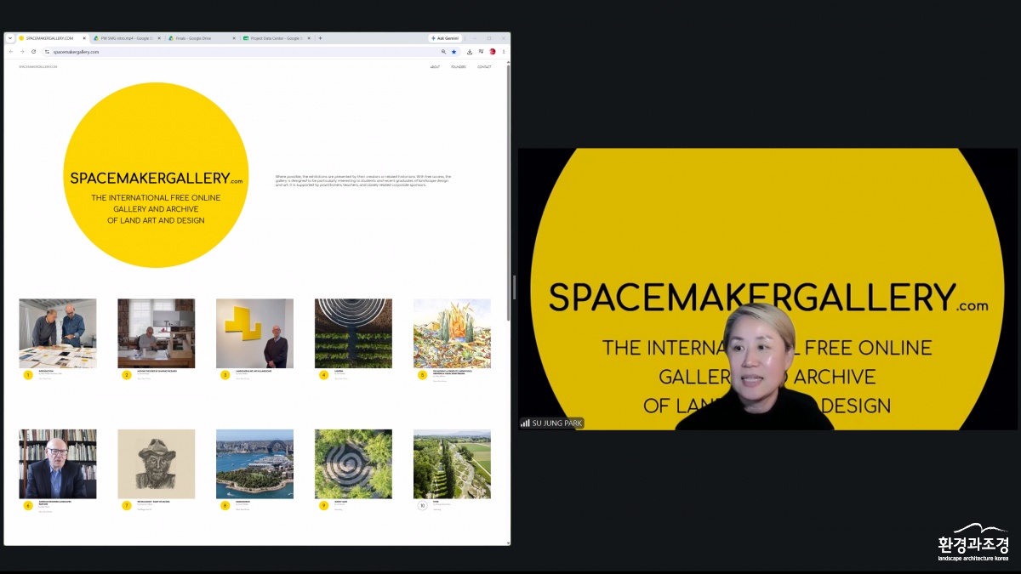Open exhibition 3 thumbnail with yellow wall artwork
Image resolution: width=1021 pixels, height=574 pixels.
[x=255, y=333]
